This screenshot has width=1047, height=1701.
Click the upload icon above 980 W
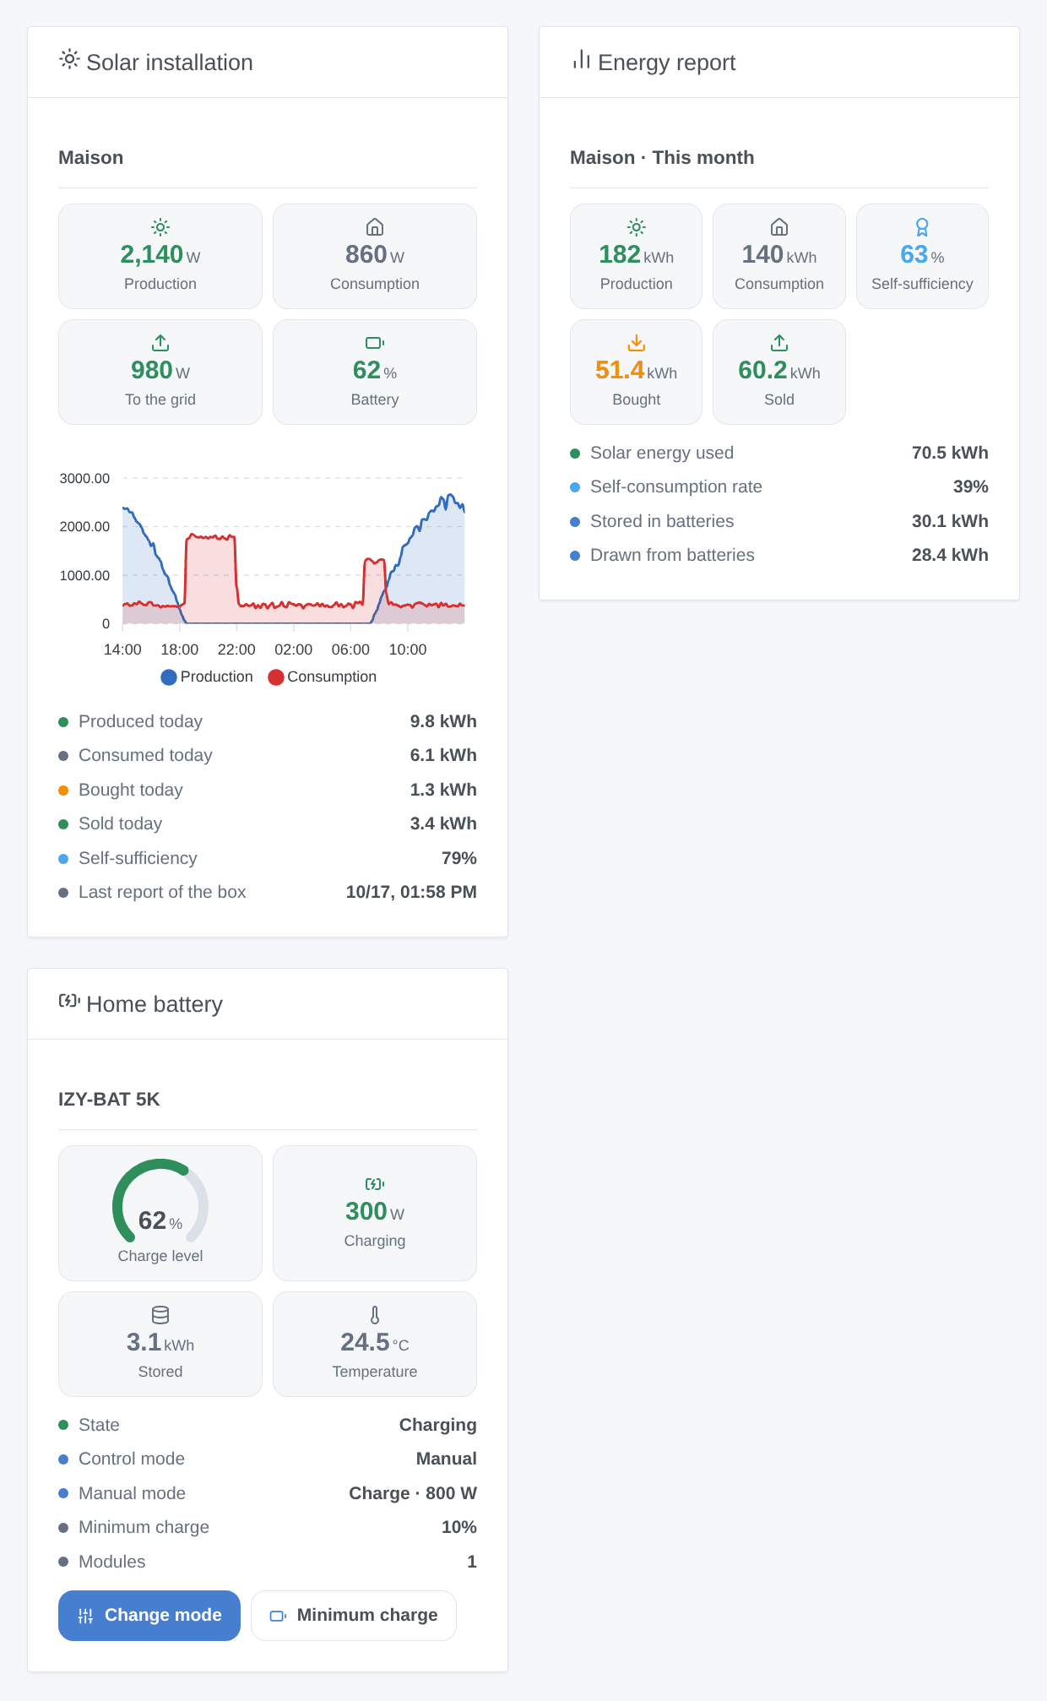160,342
